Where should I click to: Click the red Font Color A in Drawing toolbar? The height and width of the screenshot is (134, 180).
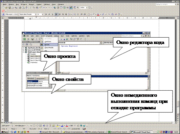67,126
